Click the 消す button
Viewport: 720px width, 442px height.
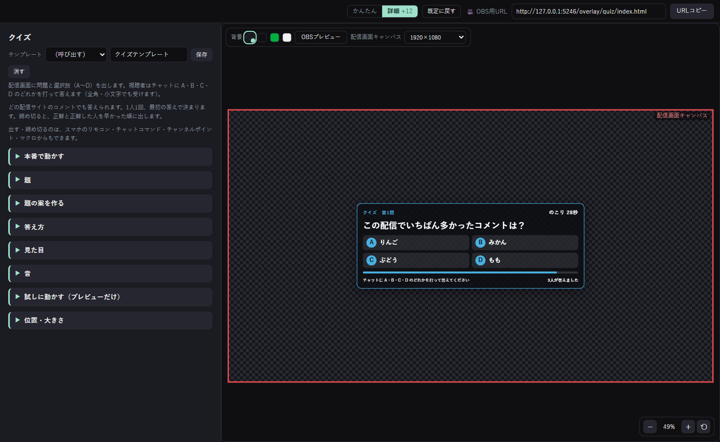(19, 72)
